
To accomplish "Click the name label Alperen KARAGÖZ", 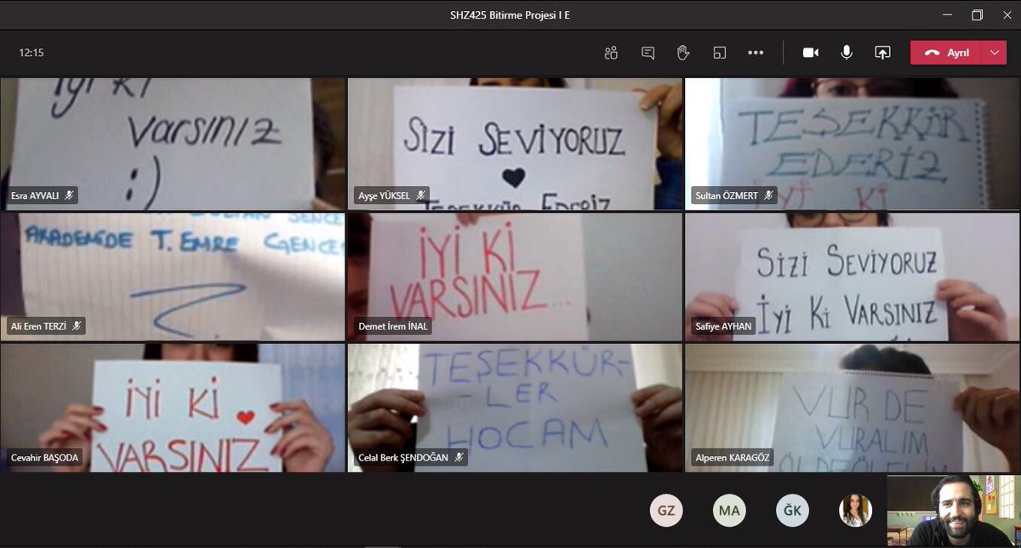I will point(732,457).
